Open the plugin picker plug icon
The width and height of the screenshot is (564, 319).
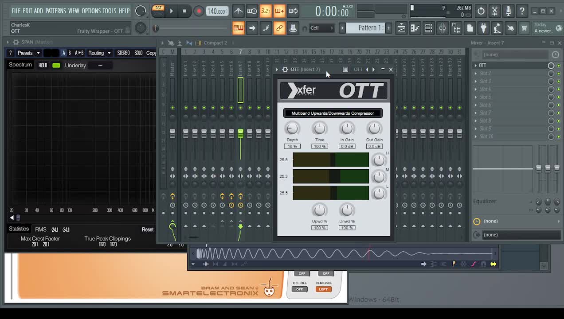point(484,28)
